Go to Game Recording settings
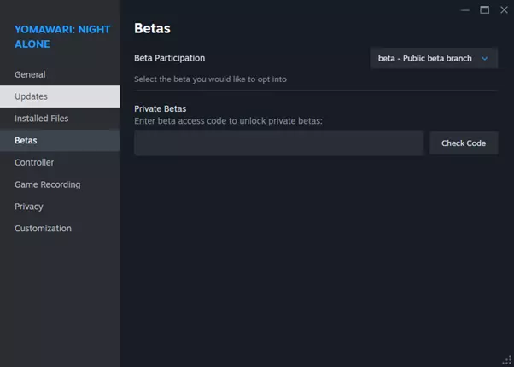The width and height of the screenshot is (514, 367). point(47,184)
